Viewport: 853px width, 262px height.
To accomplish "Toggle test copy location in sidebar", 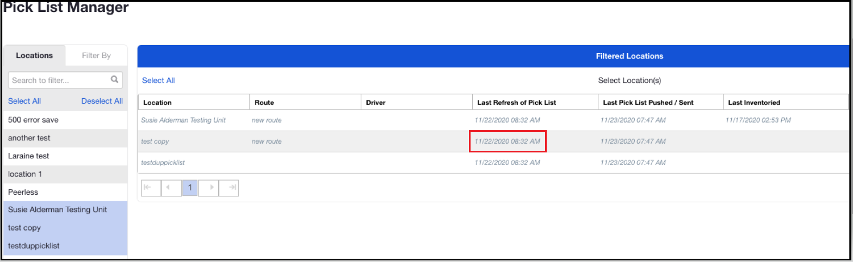I will 24,228.
